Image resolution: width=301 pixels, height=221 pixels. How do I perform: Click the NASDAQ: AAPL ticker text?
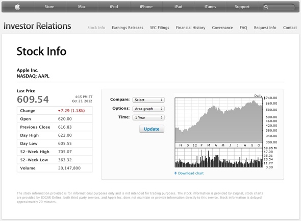33,76
